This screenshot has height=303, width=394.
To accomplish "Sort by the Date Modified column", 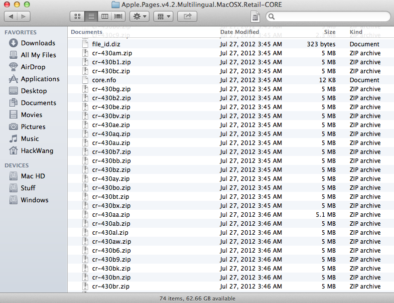I will (240, 32).
